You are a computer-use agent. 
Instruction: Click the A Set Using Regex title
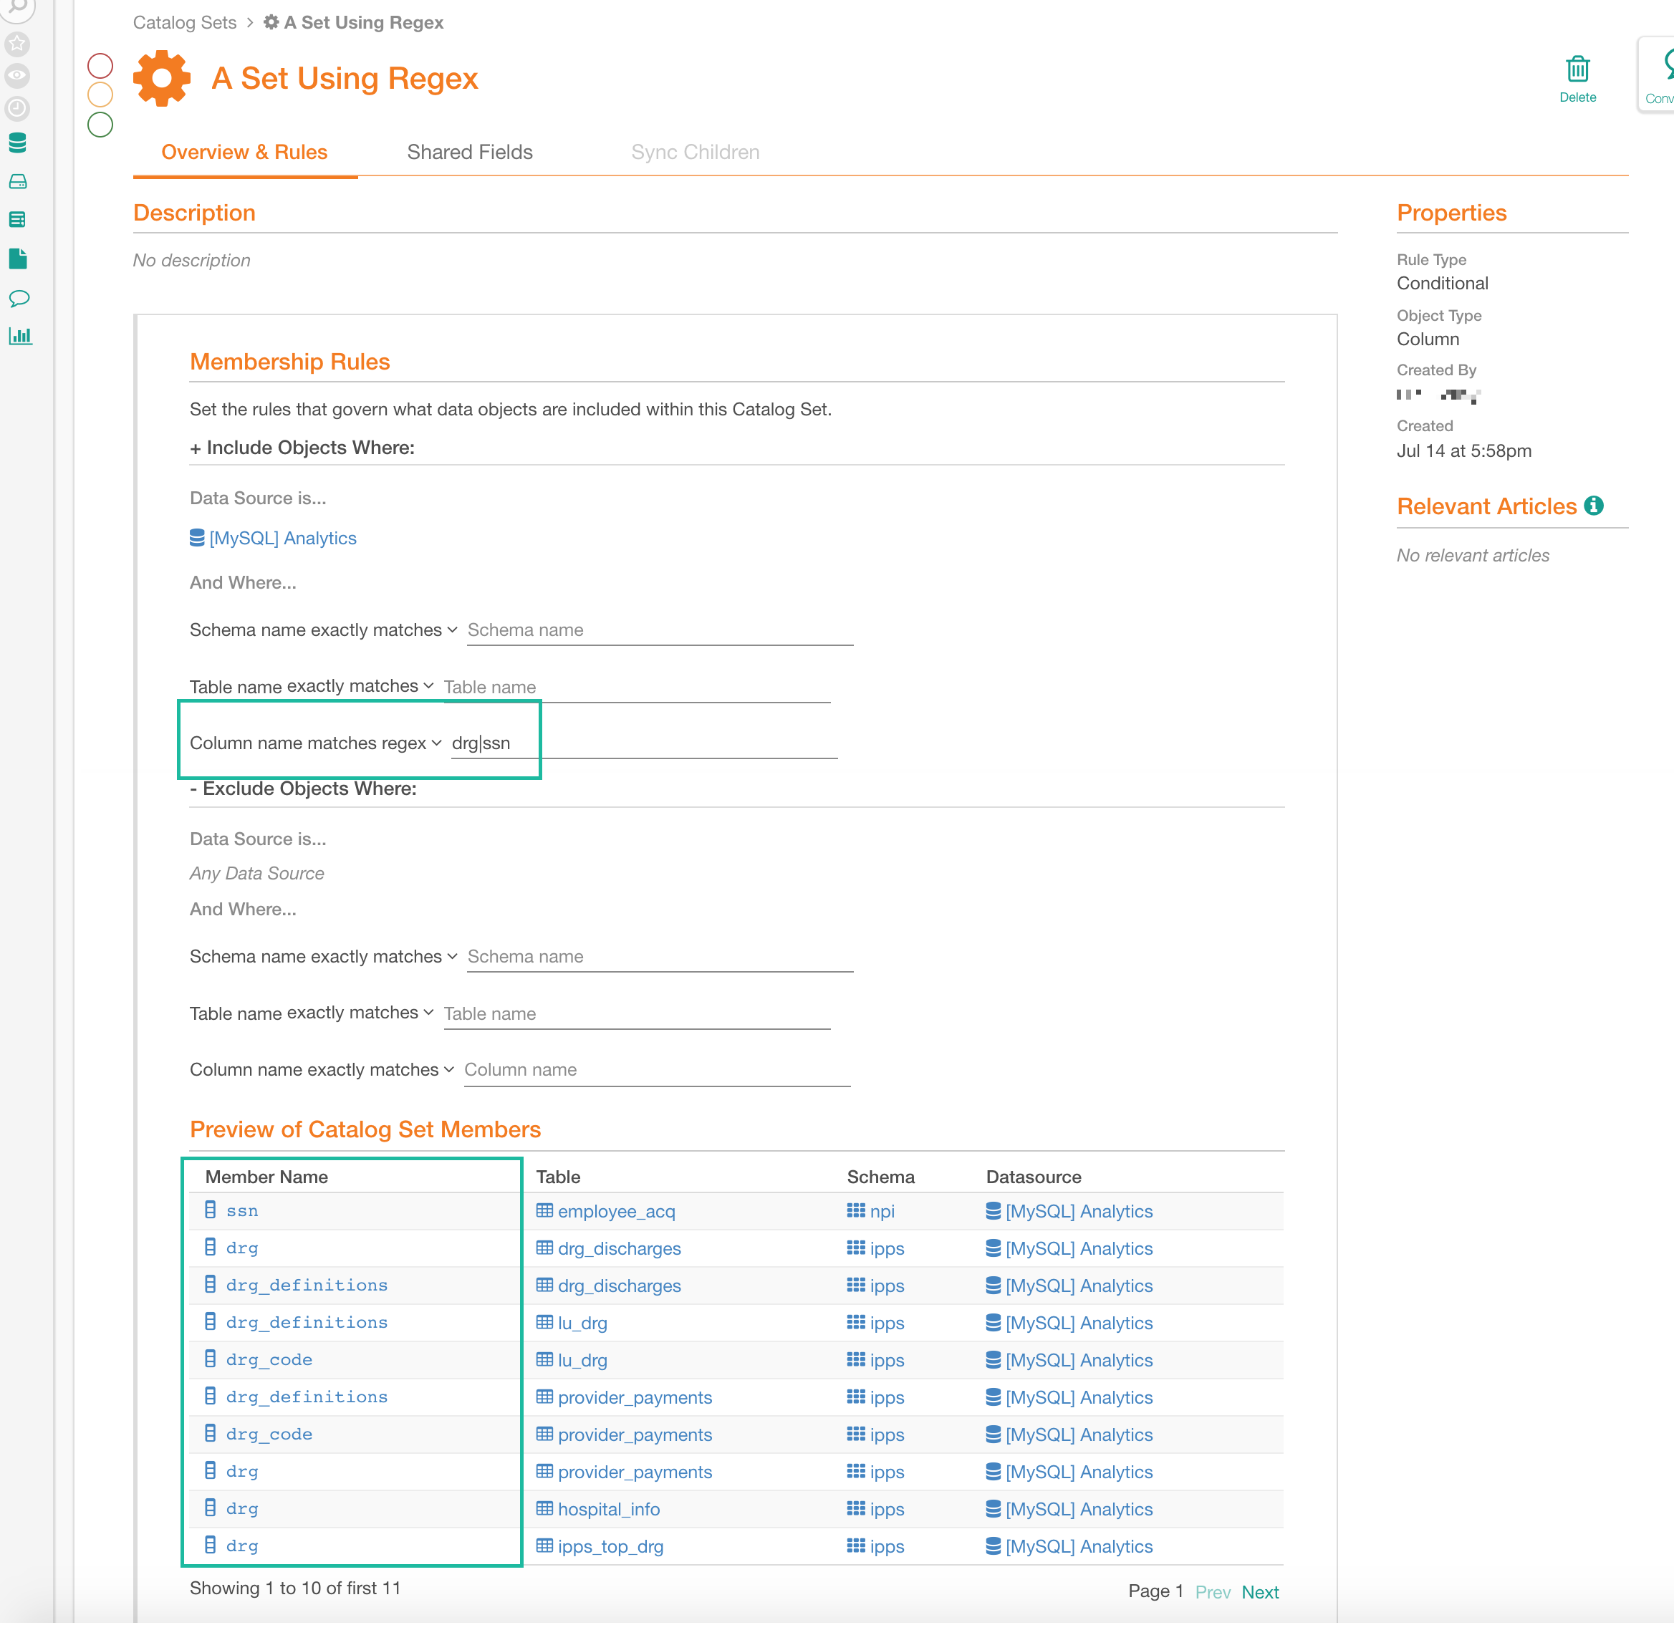pyautogui.click(x=345, y=79)
